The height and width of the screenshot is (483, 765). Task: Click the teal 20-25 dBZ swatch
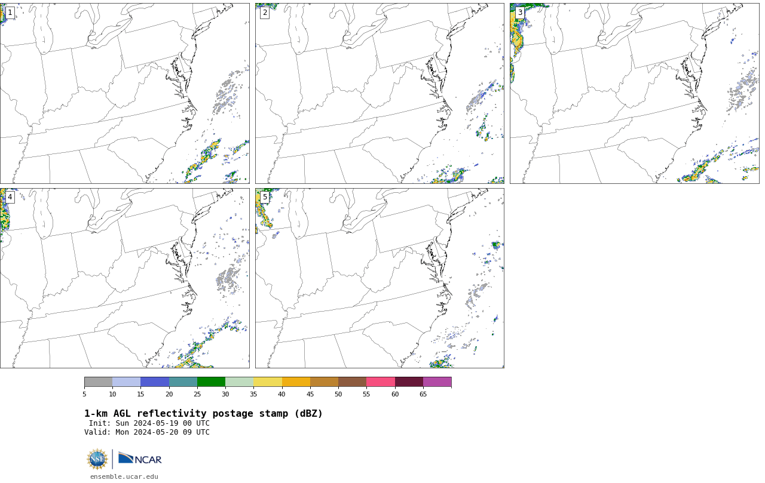[x=183, y=382]
